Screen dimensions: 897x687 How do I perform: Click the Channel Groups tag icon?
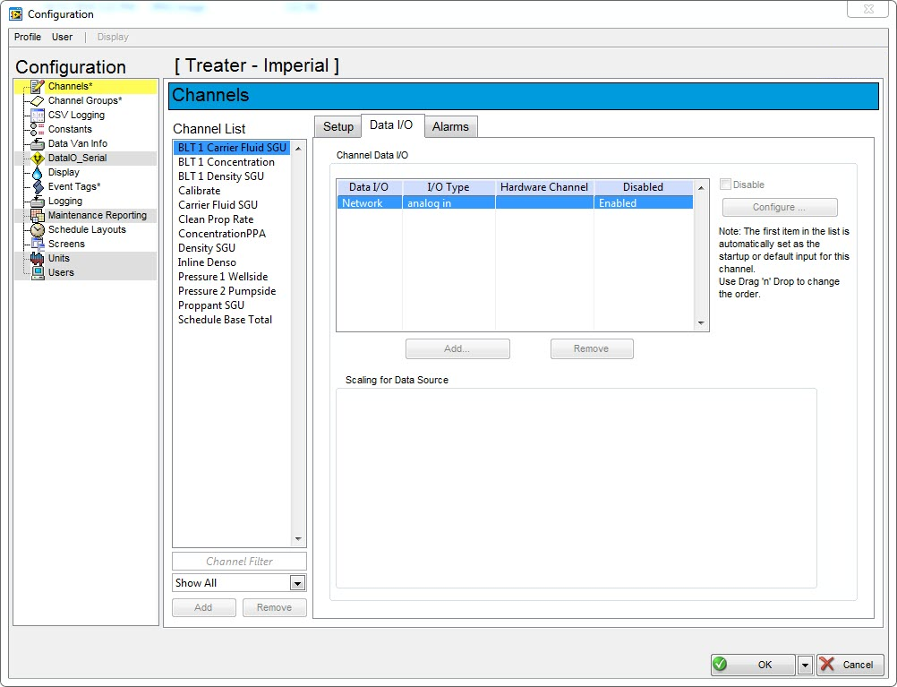point(37,100)
